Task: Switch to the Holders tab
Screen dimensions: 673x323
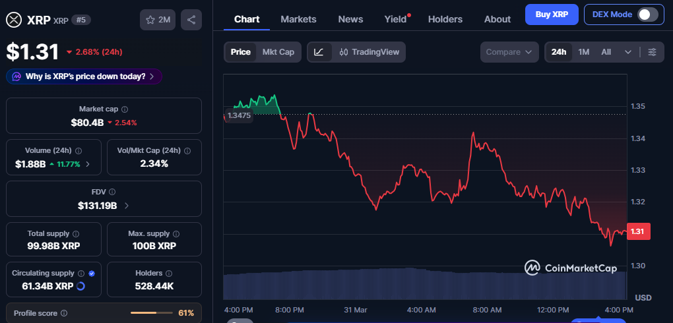Action: (x=445, y=19)
